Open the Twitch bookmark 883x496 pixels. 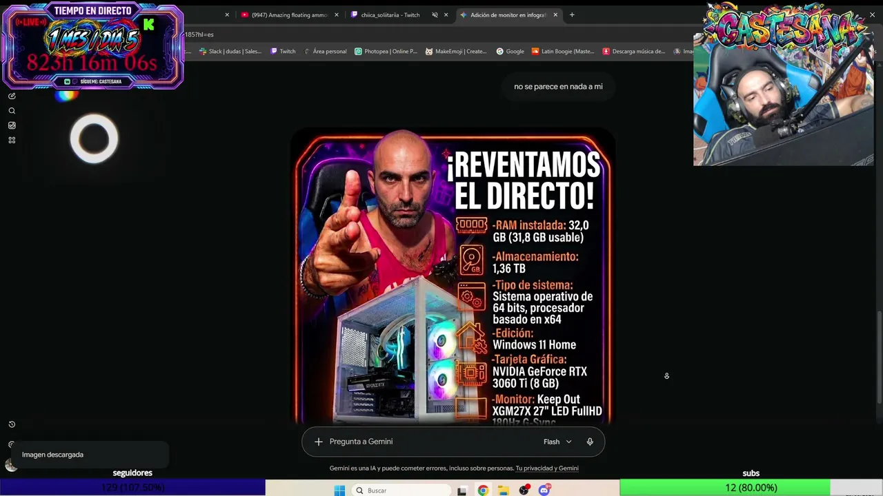click(283, 51)
